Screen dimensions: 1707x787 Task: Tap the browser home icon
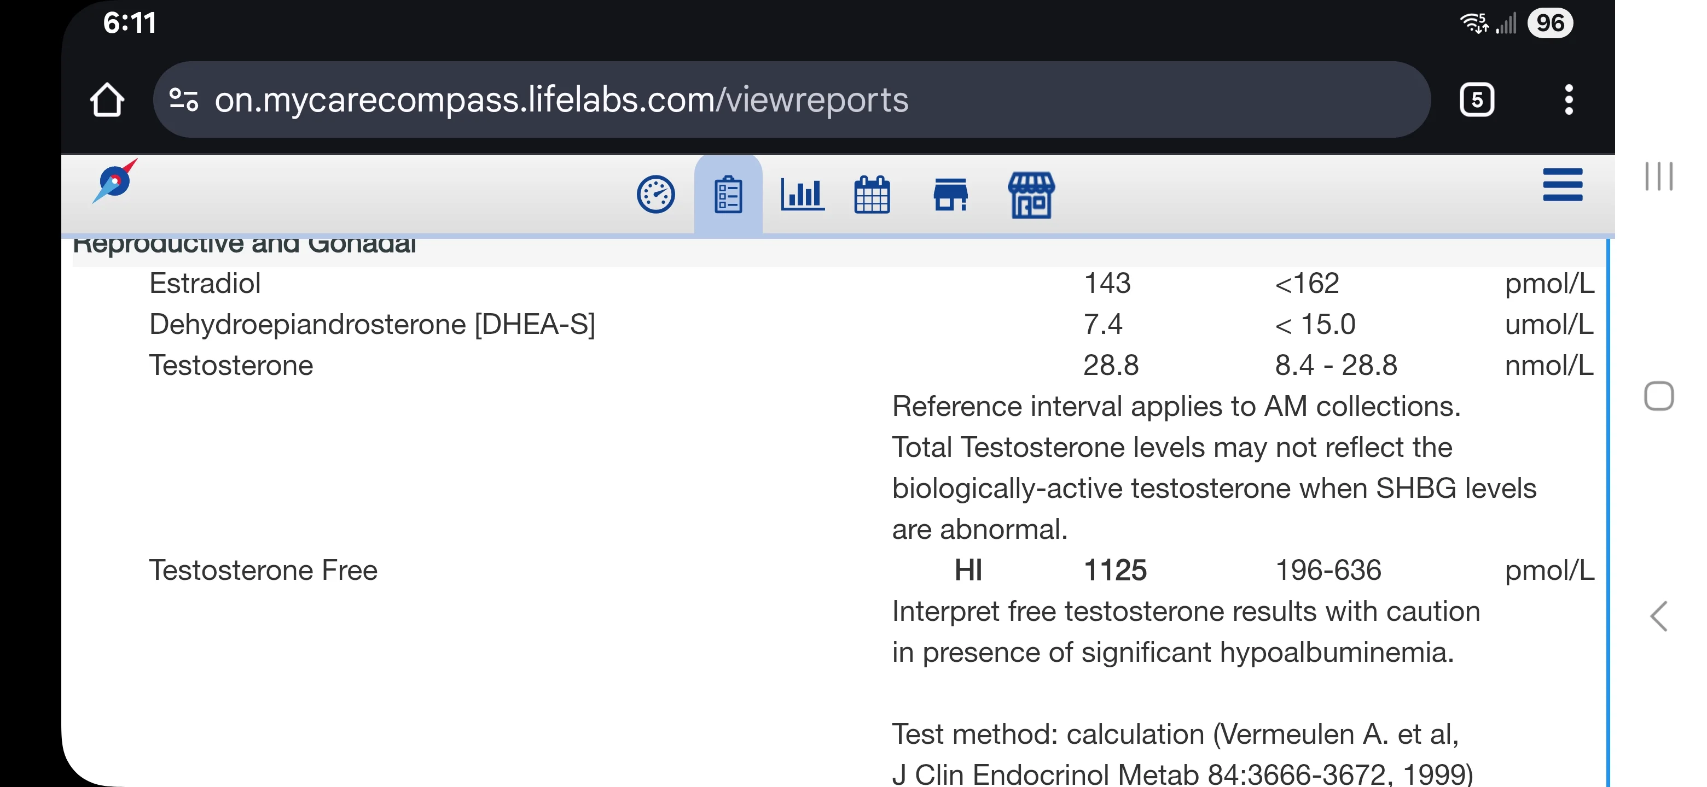[x=107, y=100]
